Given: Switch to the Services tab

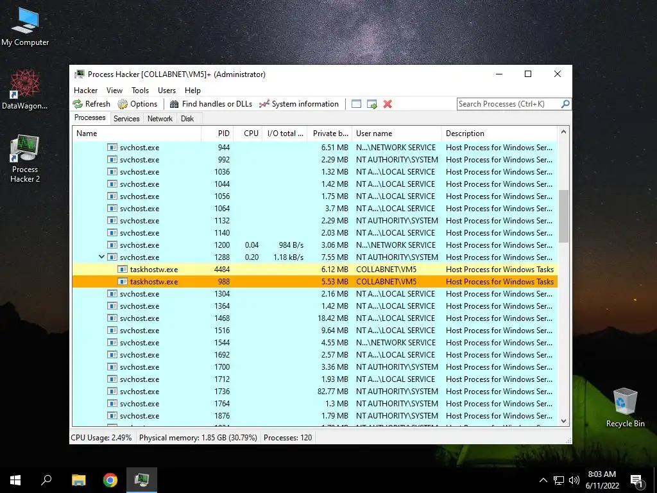Looking at the screenshot, I should point(126,119).
